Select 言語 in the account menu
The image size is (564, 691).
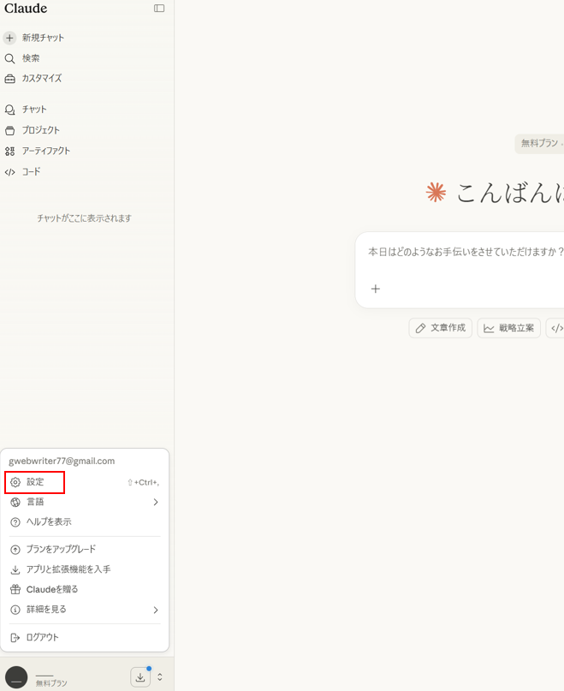[x=85, y=502]
